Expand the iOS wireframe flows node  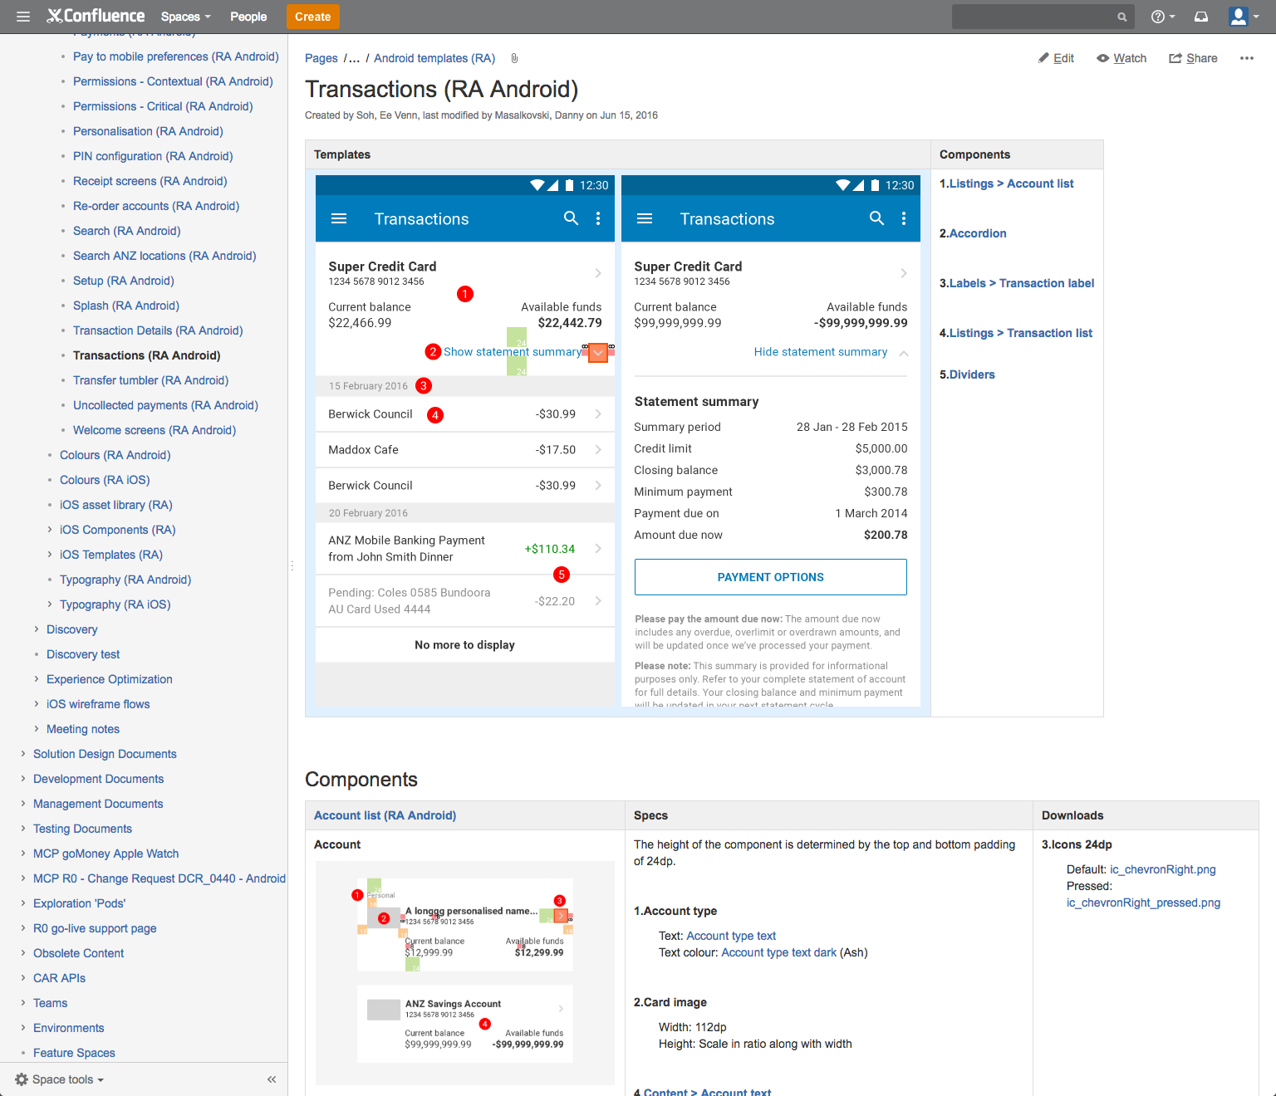37,704
